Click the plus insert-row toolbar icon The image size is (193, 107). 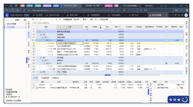(x=37, y=19)
